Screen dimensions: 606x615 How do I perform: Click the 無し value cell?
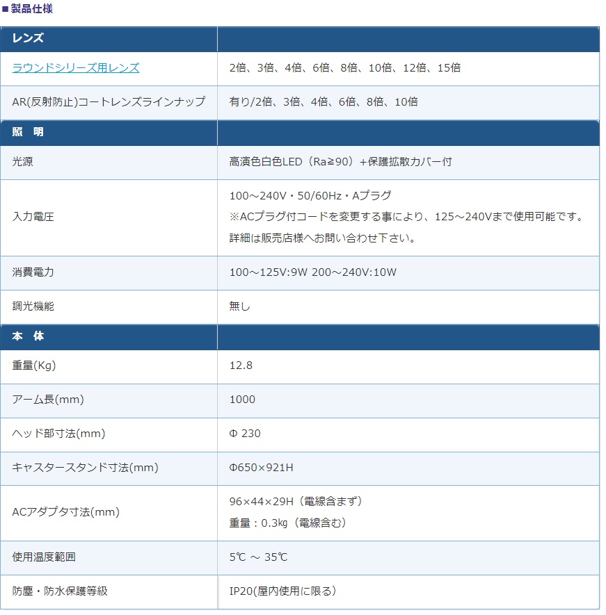click(239, 306)
